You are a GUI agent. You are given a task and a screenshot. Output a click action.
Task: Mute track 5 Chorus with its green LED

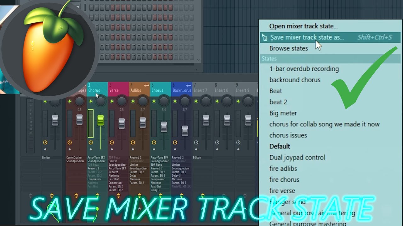coord(154,101)
